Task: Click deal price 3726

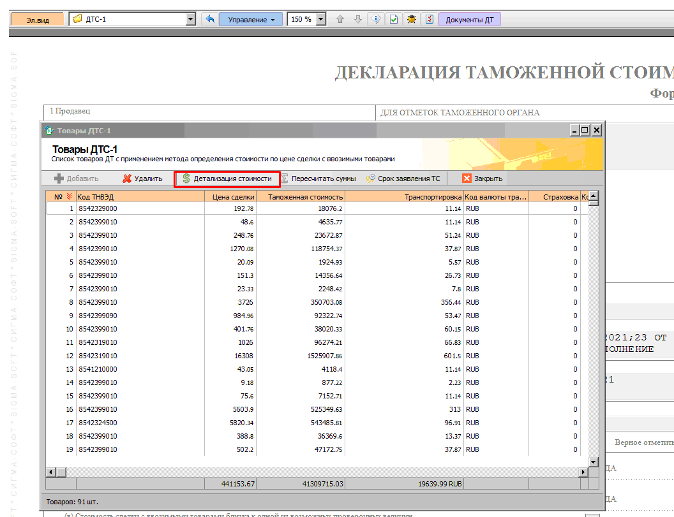Action: point(230,302)
